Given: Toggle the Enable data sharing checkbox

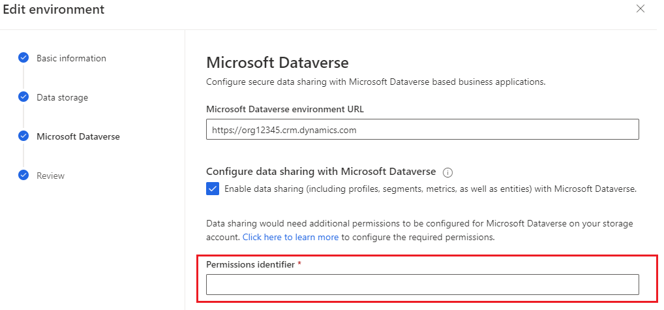Looking at the screenshot, I should 213,189.
